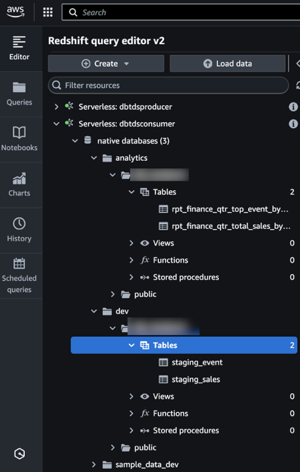300x472 pixels.
Task: Click the dbtdsproducer workgroup connection icon
Action: pos(70,106)
